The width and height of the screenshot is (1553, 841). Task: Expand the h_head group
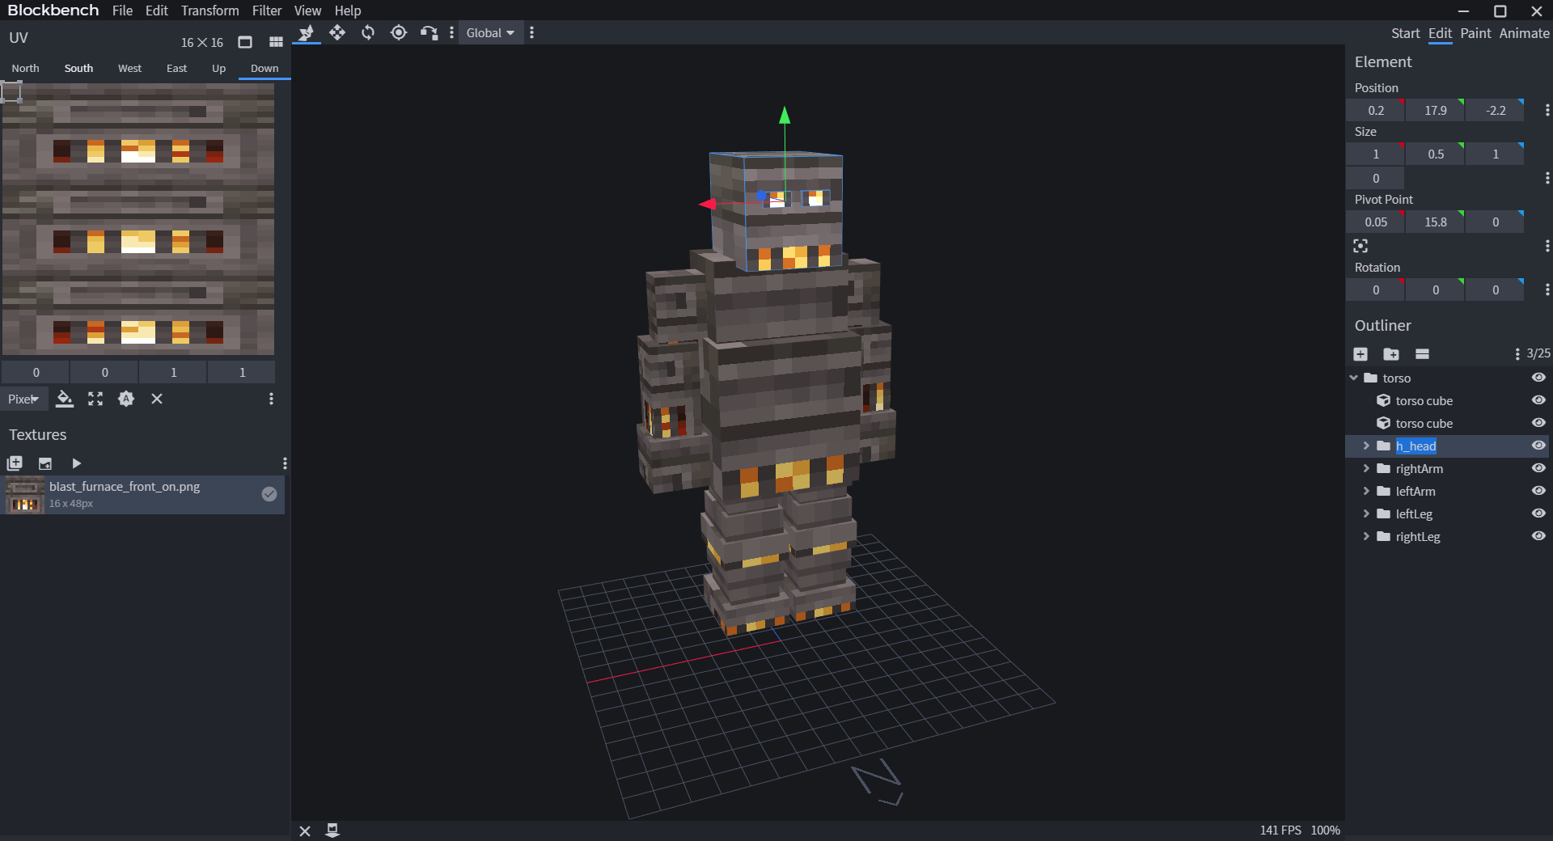(1366, 446)
